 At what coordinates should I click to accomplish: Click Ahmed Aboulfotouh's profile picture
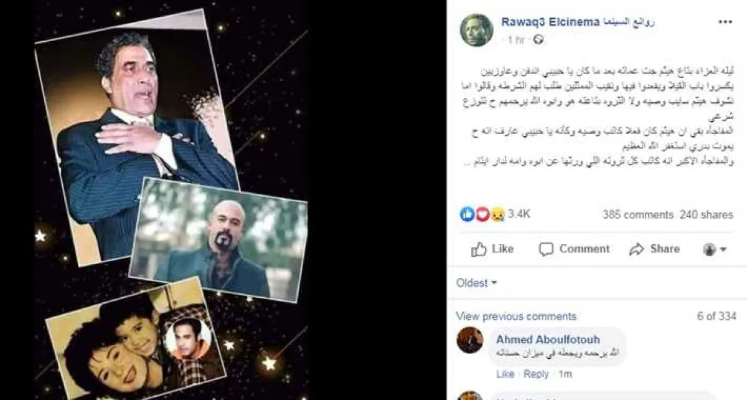470,340
